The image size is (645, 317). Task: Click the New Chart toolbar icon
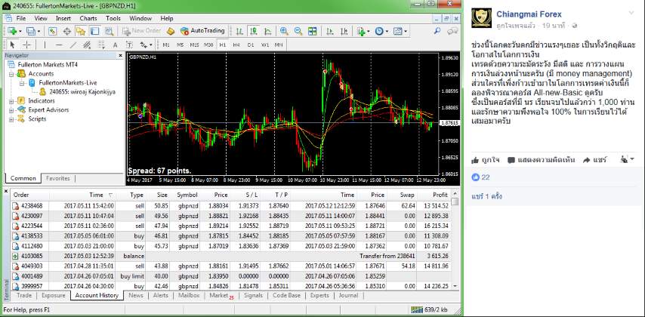click(11, 31)
